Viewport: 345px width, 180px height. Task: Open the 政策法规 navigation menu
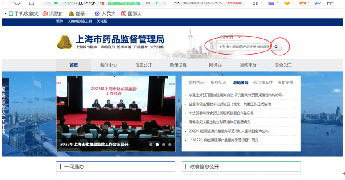pos(178,65)
